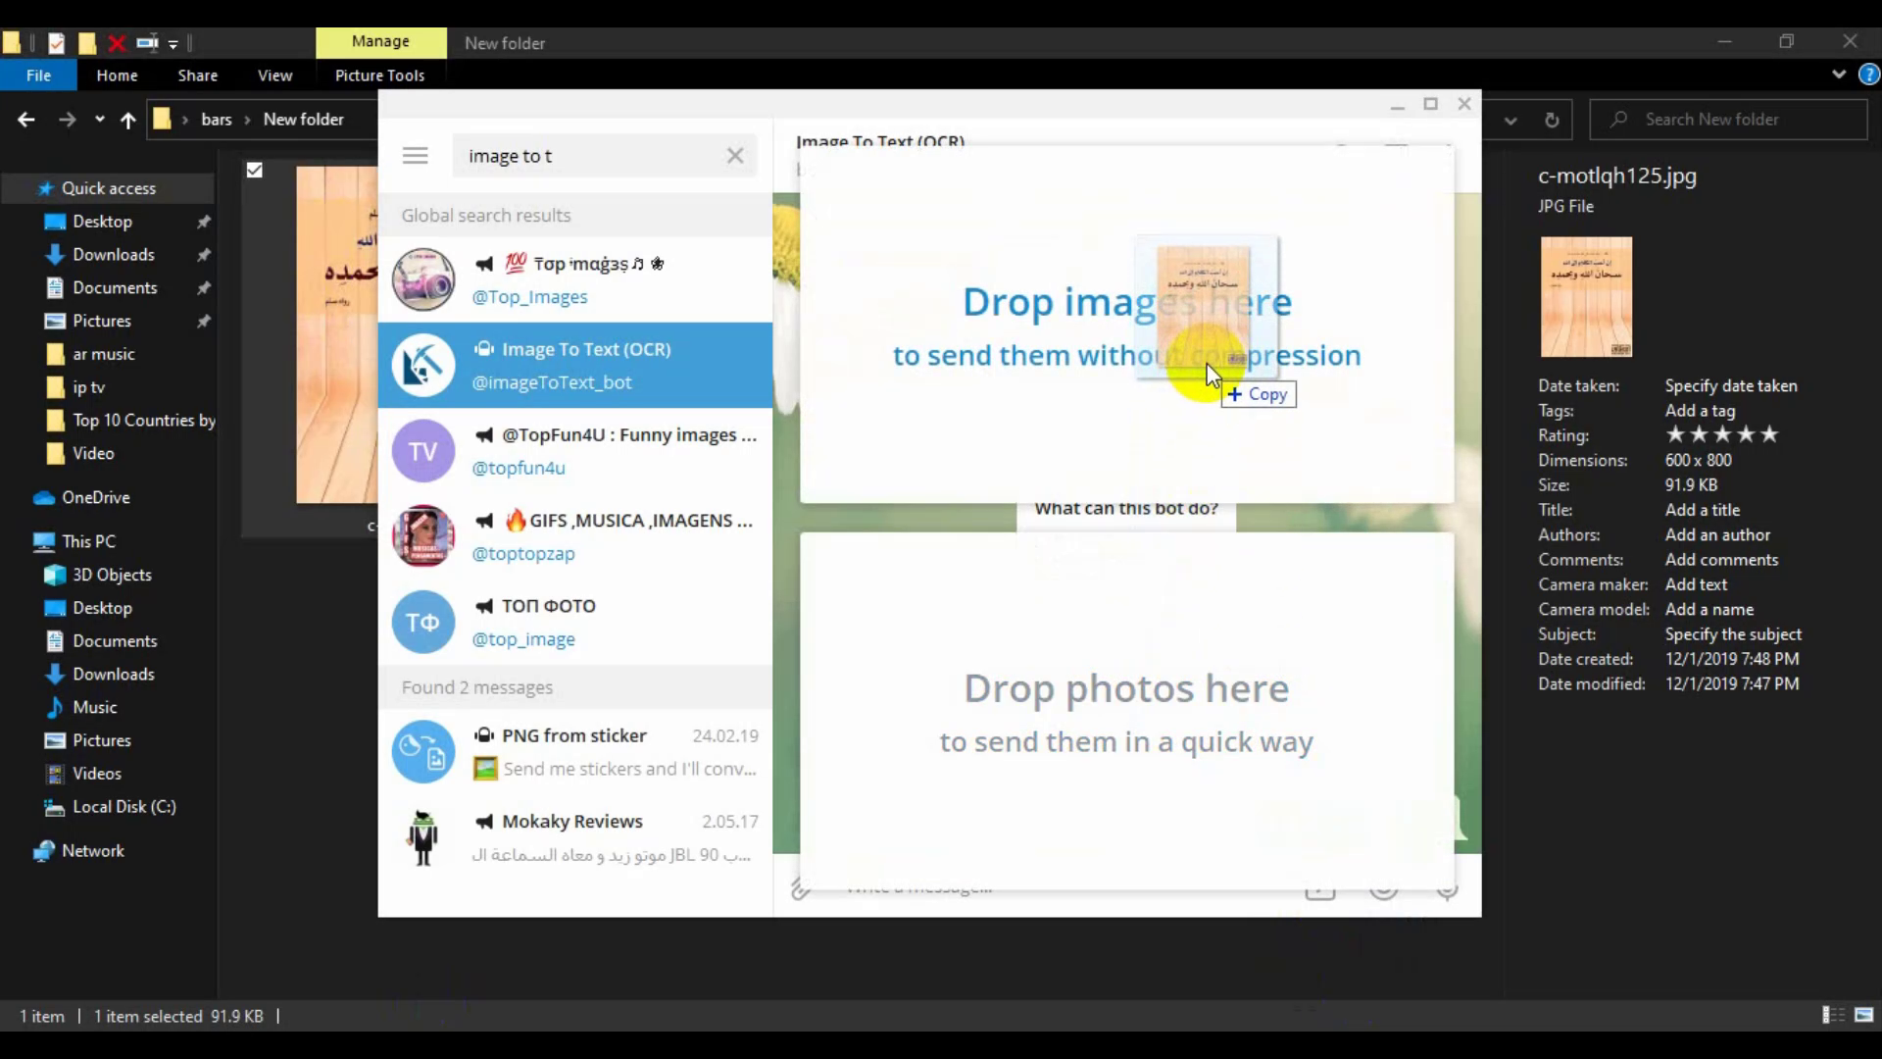Click the Copy button next to dropped image
1882x1059 pixels.
point(1259,393)
